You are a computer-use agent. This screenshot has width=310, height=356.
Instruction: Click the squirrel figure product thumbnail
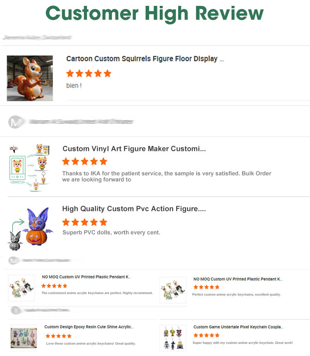(x=30, y=78)
